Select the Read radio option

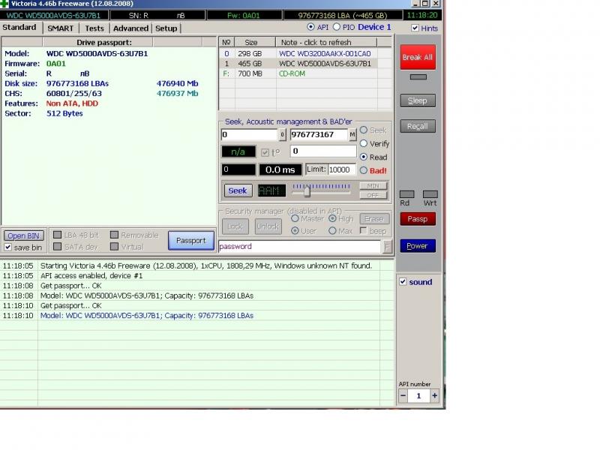click(x=364, y=157)
